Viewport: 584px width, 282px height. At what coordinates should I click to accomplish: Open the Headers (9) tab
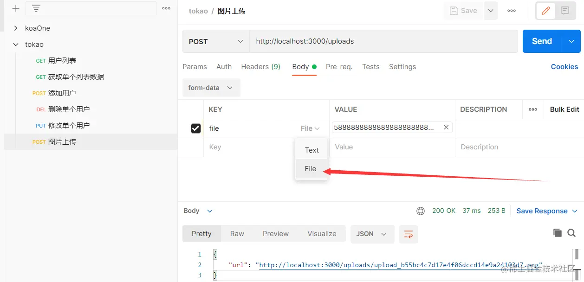(x=260, y=67)
